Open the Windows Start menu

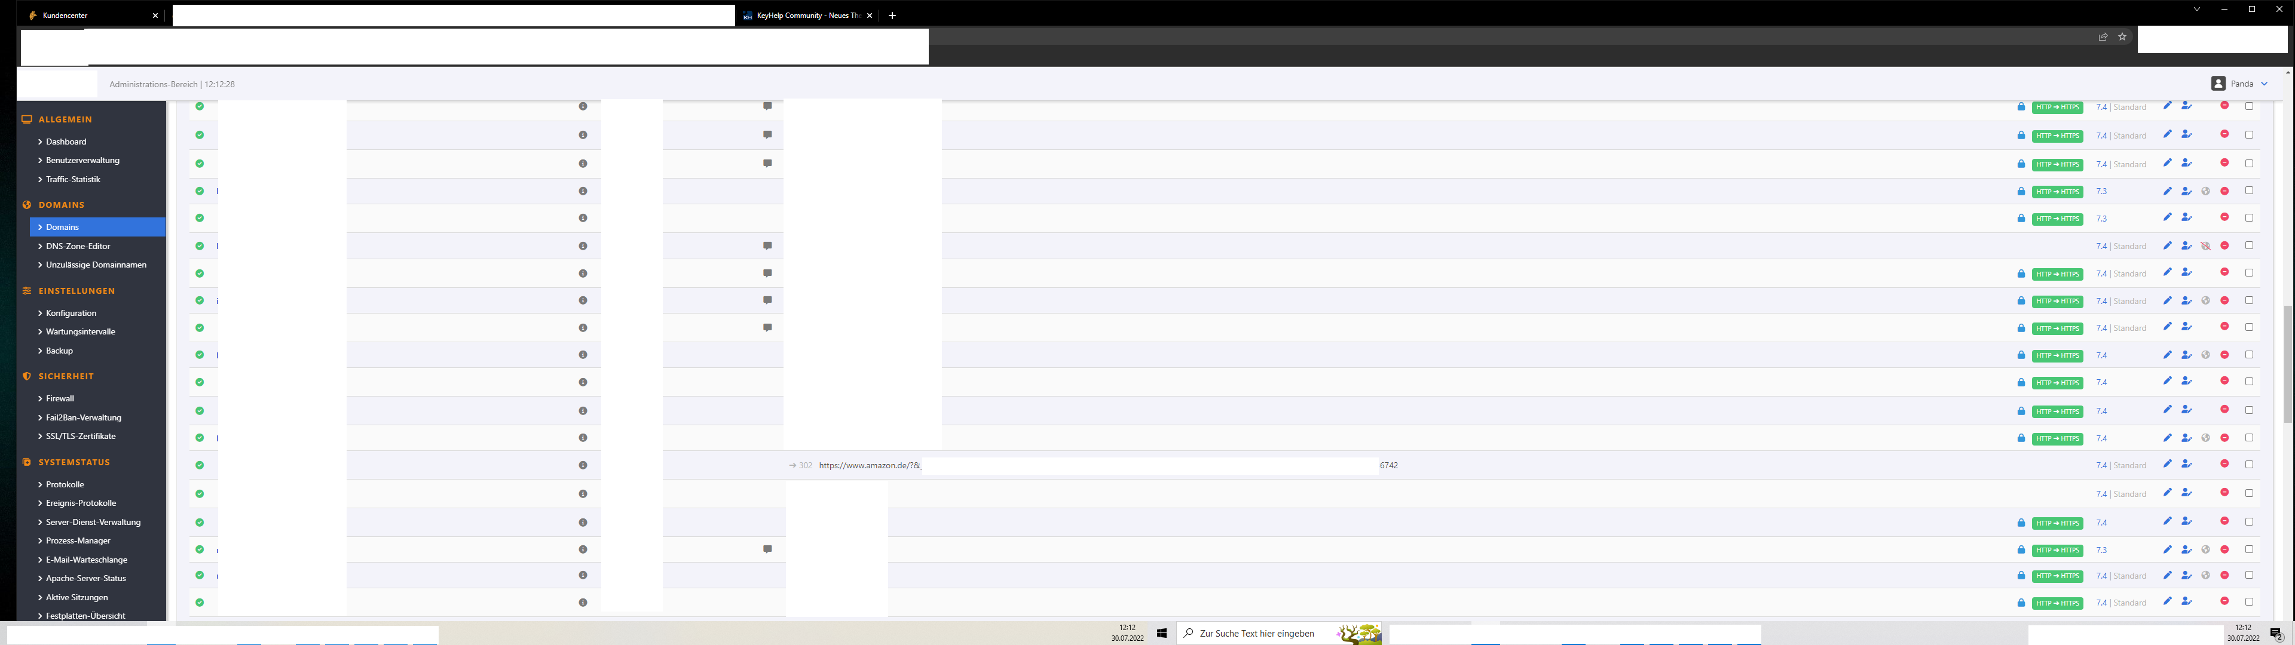pos(1162,634)
